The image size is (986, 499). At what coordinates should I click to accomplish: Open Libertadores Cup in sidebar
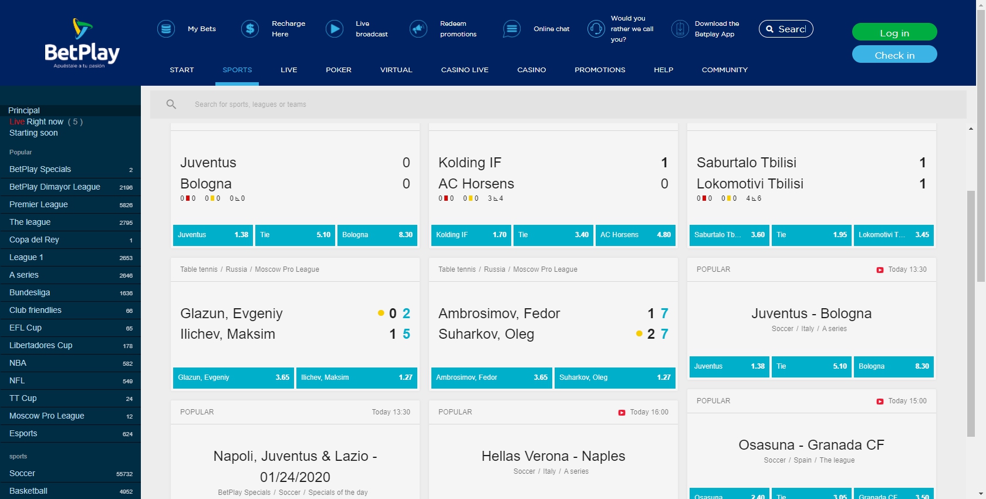[70, 345]
